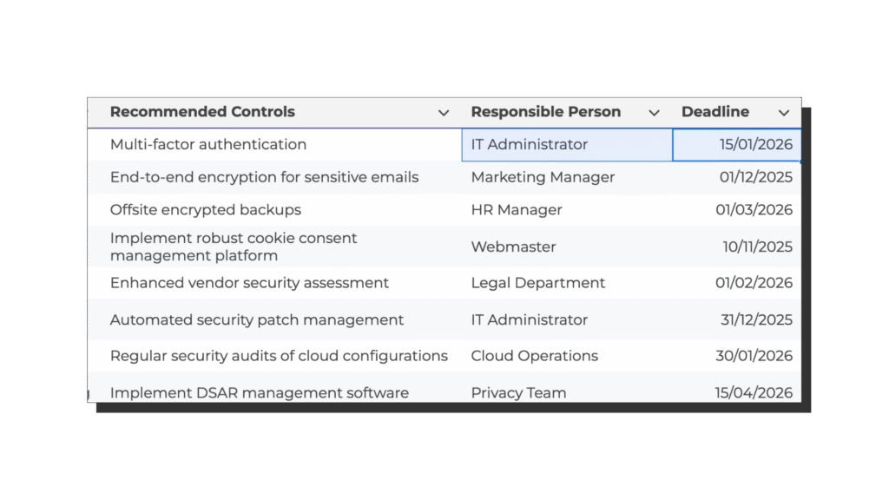The image size is (889, 500).
Task: Click the Offsite encrypted backups cell
Action: (x=206, y=210)
